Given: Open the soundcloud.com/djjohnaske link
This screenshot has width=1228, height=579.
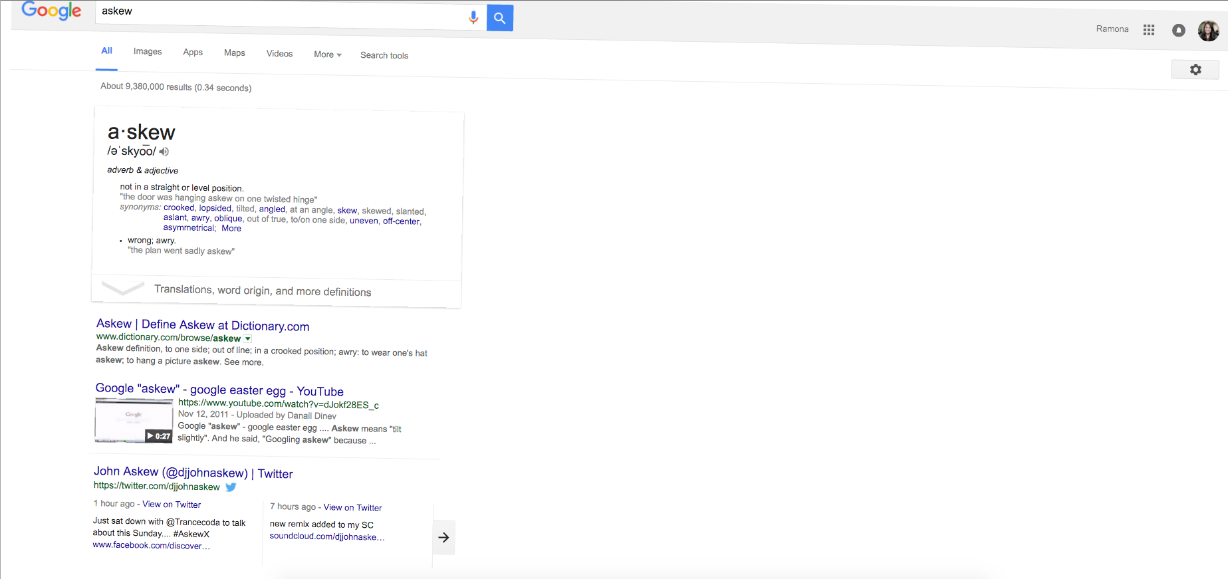Looking at the screenshot, I should coord(326,536).
